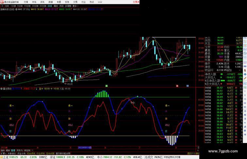Click the 另存为 button in bottom toolbar
The height and width of the screenshot is (159, 247).
click(x=20, y=151)
